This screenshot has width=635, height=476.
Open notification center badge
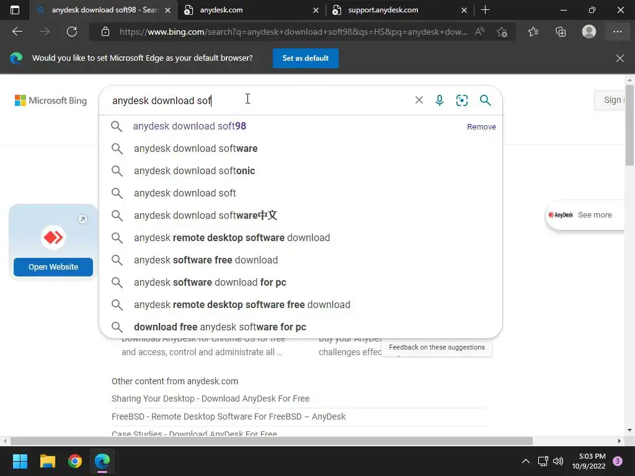click(618, 461)
